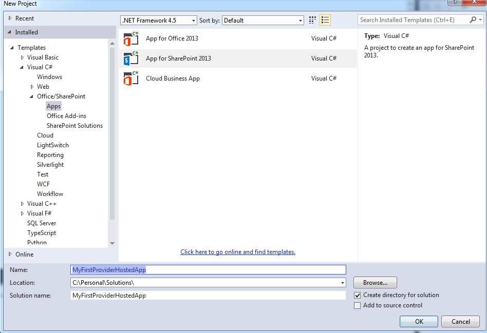Viewport: 487px width, 333px height.
Task: Click the project Name input field
Action: point(208,270)
